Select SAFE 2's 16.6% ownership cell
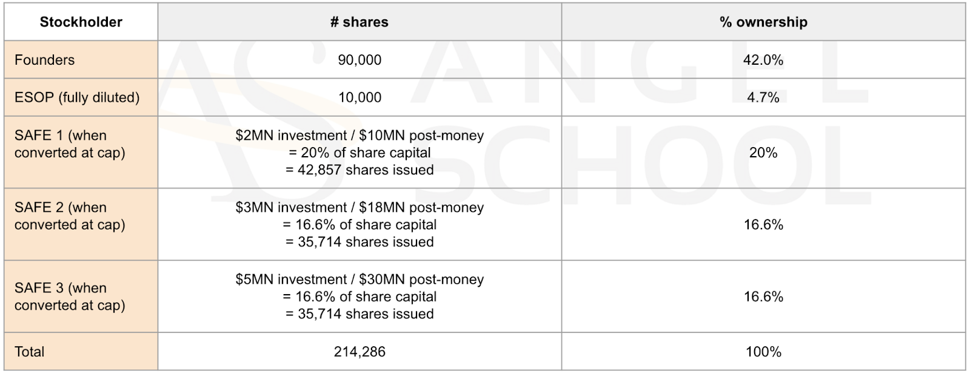The image size is (970, 374). [x=763, y=225]
